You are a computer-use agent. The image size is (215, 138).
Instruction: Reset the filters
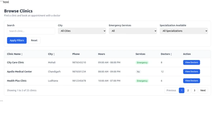34,40
